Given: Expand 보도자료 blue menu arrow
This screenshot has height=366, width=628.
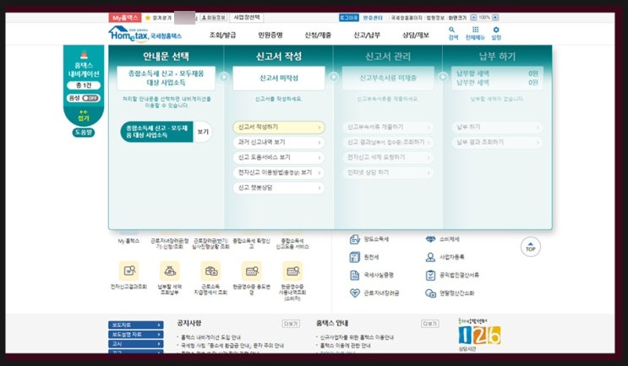Looking at the screenshot, I should click(x=159, y=325).
